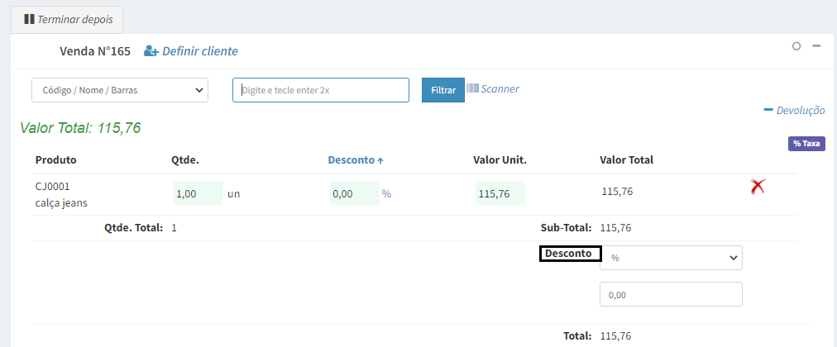Viewport: 837px width, 347px height.
Task: Click the add-client icon beside Definir cliente
Action: [151, 51]
